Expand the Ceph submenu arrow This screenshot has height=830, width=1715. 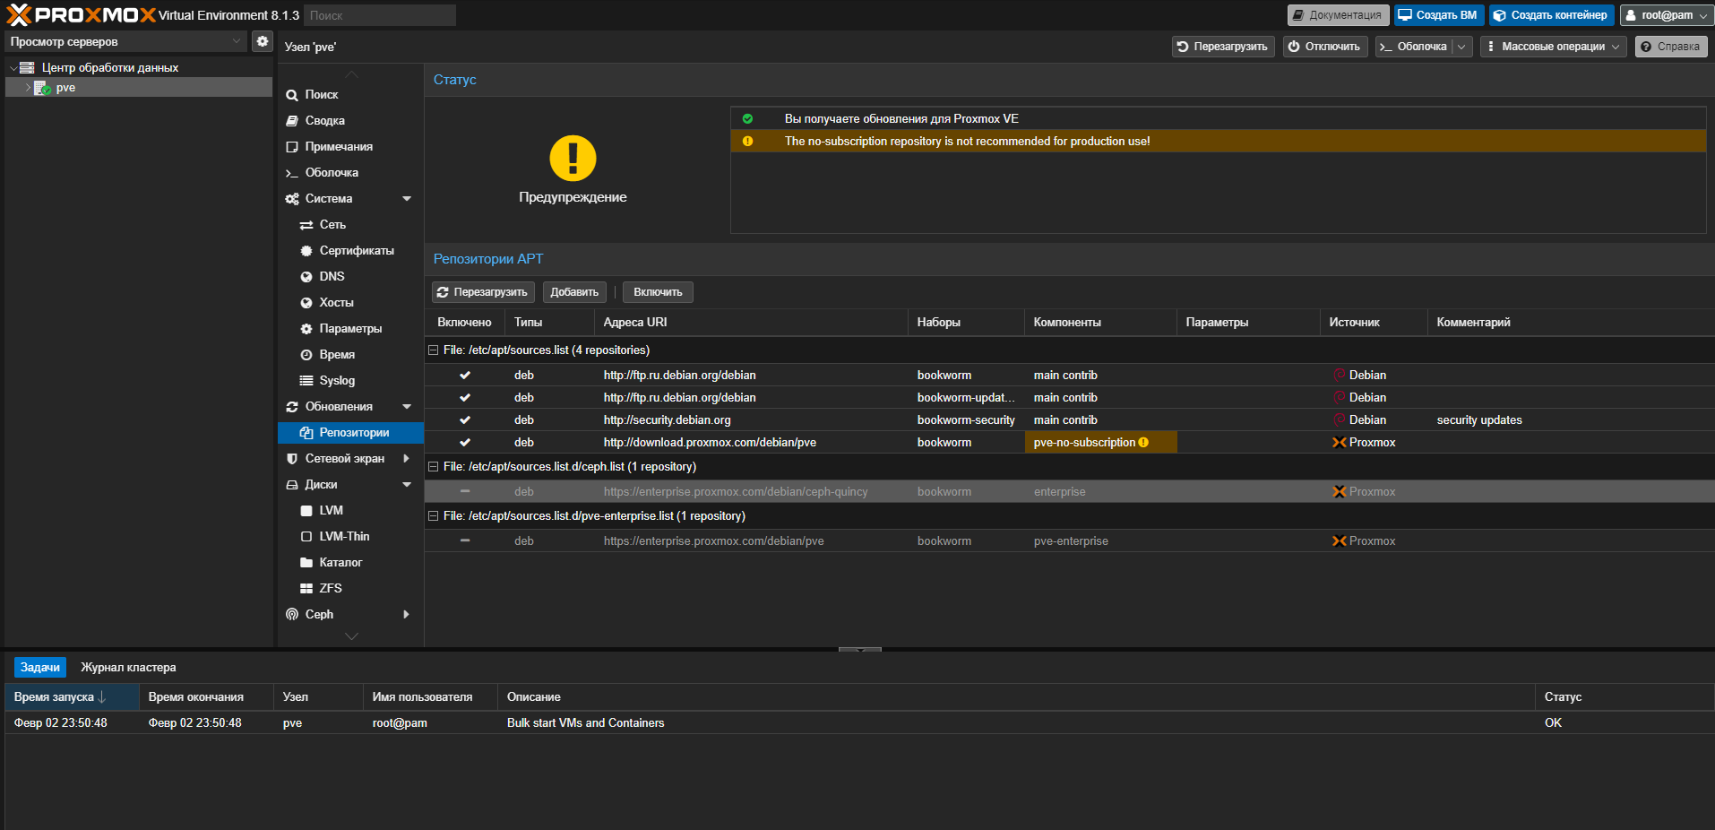point(406,614)
